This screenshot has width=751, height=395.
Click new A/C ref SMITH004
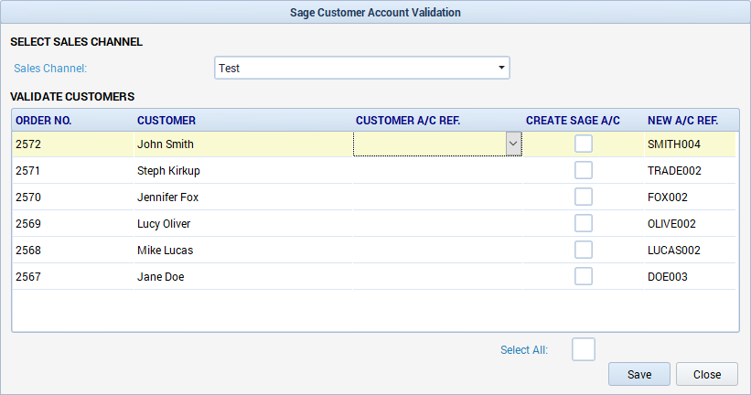pyautogui.click(x=674, y=144)
